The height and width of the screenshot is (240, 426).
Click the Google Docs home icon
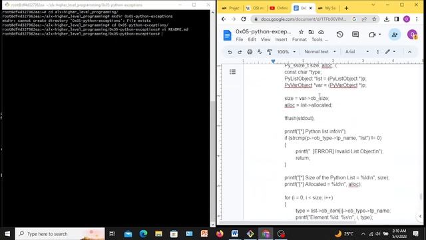click(227, 35)
